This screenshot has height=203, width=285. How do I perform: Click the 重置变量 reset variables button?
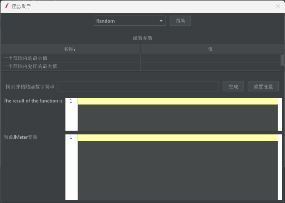coord(263,86)
